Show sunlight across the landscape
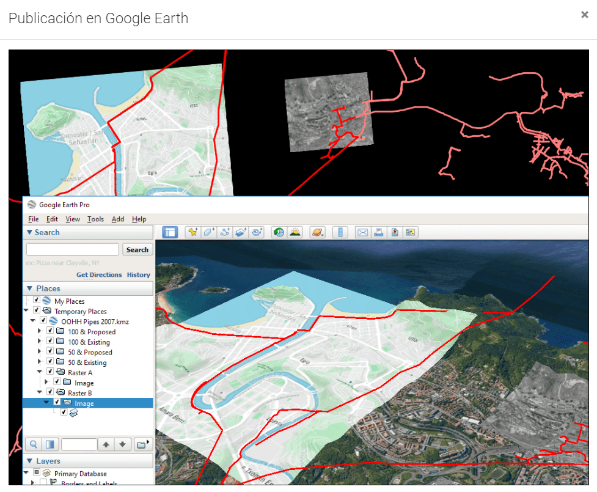This screenshot has height=492, width=597. pos(295,232)
